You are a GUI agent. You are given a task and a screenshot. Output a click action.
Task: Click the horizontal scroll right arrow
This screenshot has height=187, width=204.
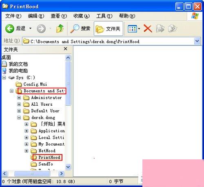click(61, 174)
